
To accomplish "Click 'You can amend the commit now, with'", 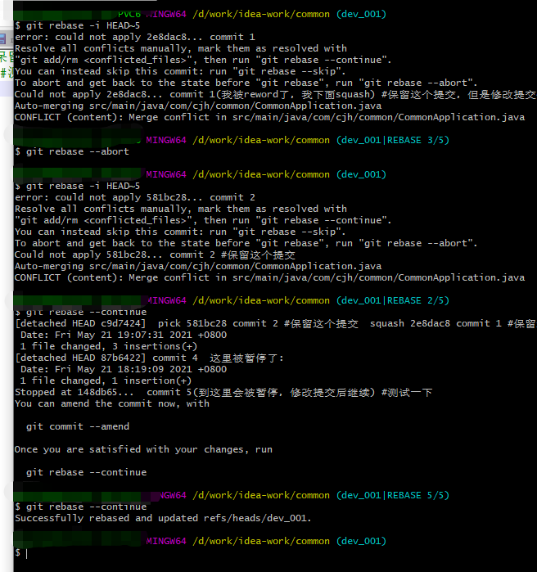I will [x=112, y=403].
